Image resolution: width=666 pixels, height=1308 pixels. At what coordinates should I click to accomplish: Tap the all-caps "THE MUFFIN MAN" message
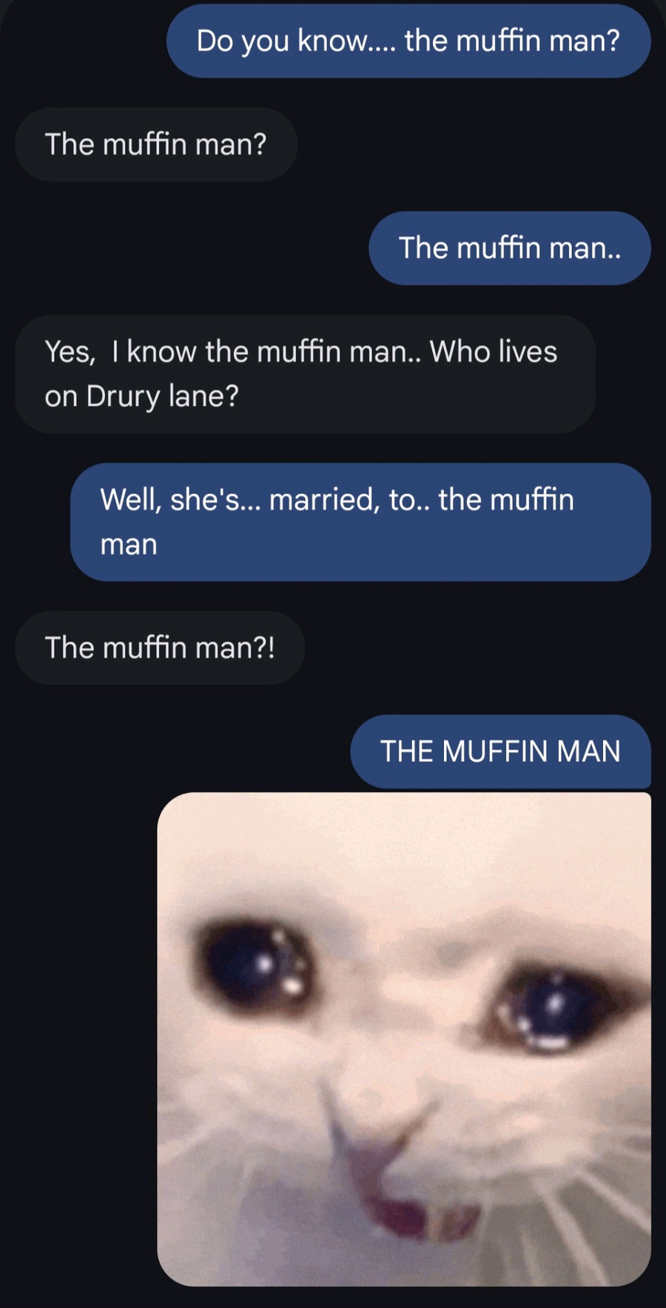[500, 751]
